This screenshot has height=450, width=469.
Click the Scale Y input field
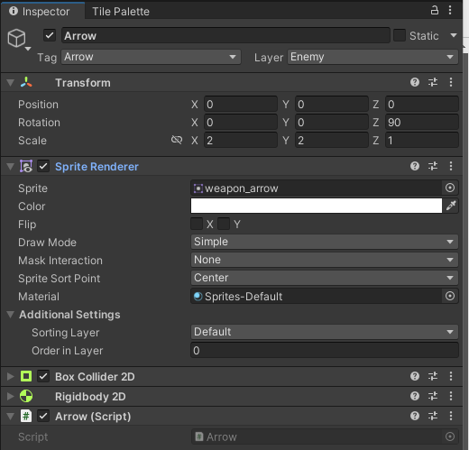332,140
